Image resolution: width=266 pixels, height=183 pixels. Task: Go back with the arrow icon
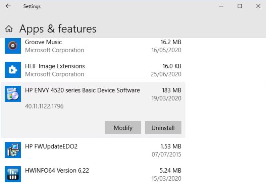[x=8, y=6]
